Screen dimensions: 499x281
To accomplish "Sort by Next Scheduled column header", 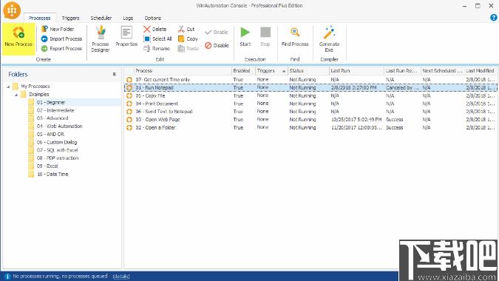I will tap(443, 71).
